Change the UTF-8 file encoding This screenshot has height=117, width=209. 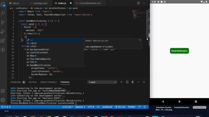[x=91, y=107]
